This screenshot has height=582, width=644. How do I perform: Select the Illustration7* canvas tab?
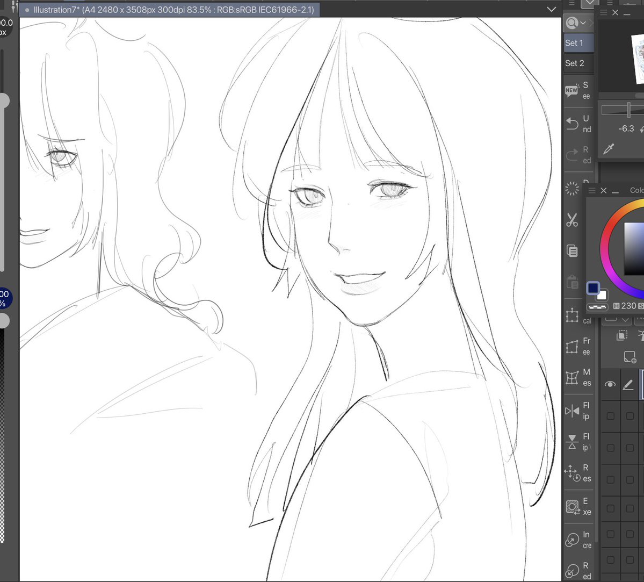point(170,10)
